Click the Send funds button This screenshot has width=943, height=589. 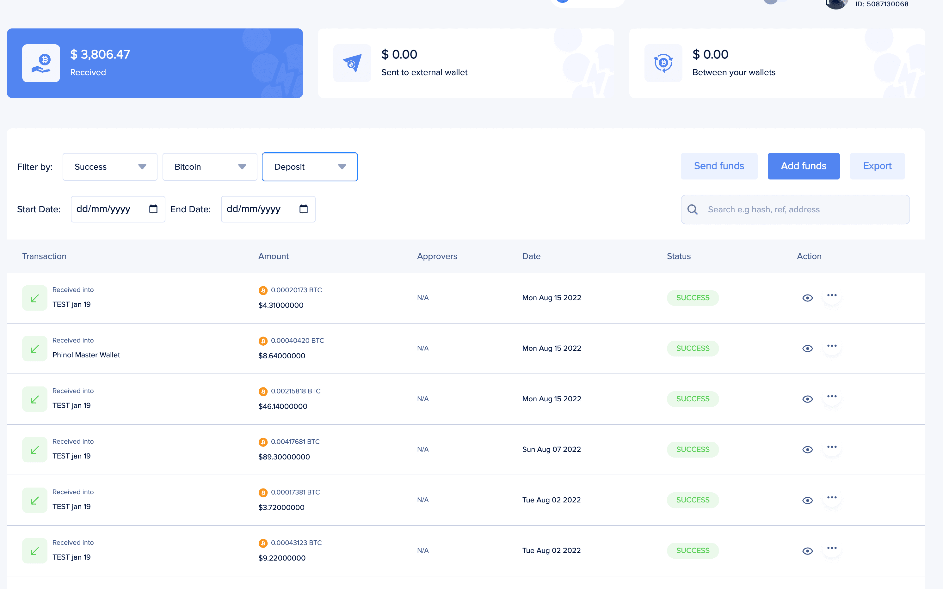[x=719, y=166]
